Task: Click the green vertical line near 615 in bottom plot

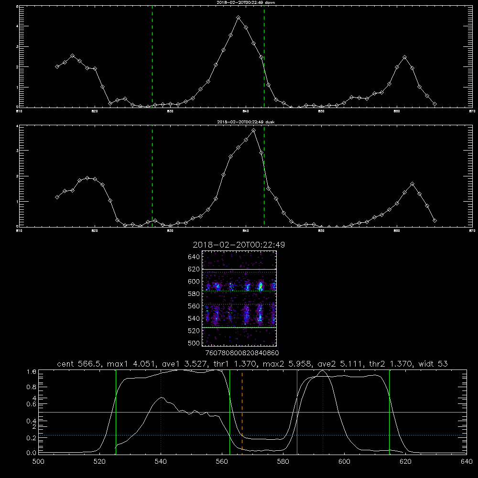Action: pos(389,412)
